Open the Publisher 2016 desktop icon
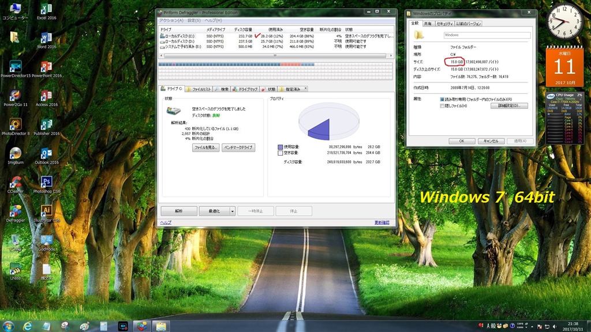This screenshot has height=332, width=591. pos(46,127)
